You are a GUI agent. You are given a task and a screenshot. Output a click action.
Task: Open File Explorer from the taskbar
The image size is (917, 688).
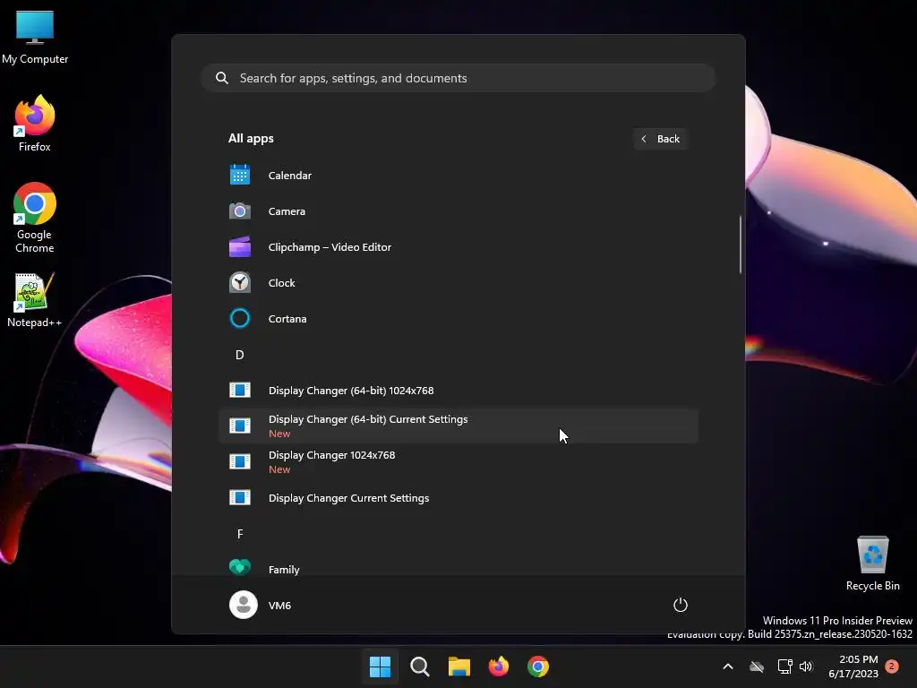459,666
